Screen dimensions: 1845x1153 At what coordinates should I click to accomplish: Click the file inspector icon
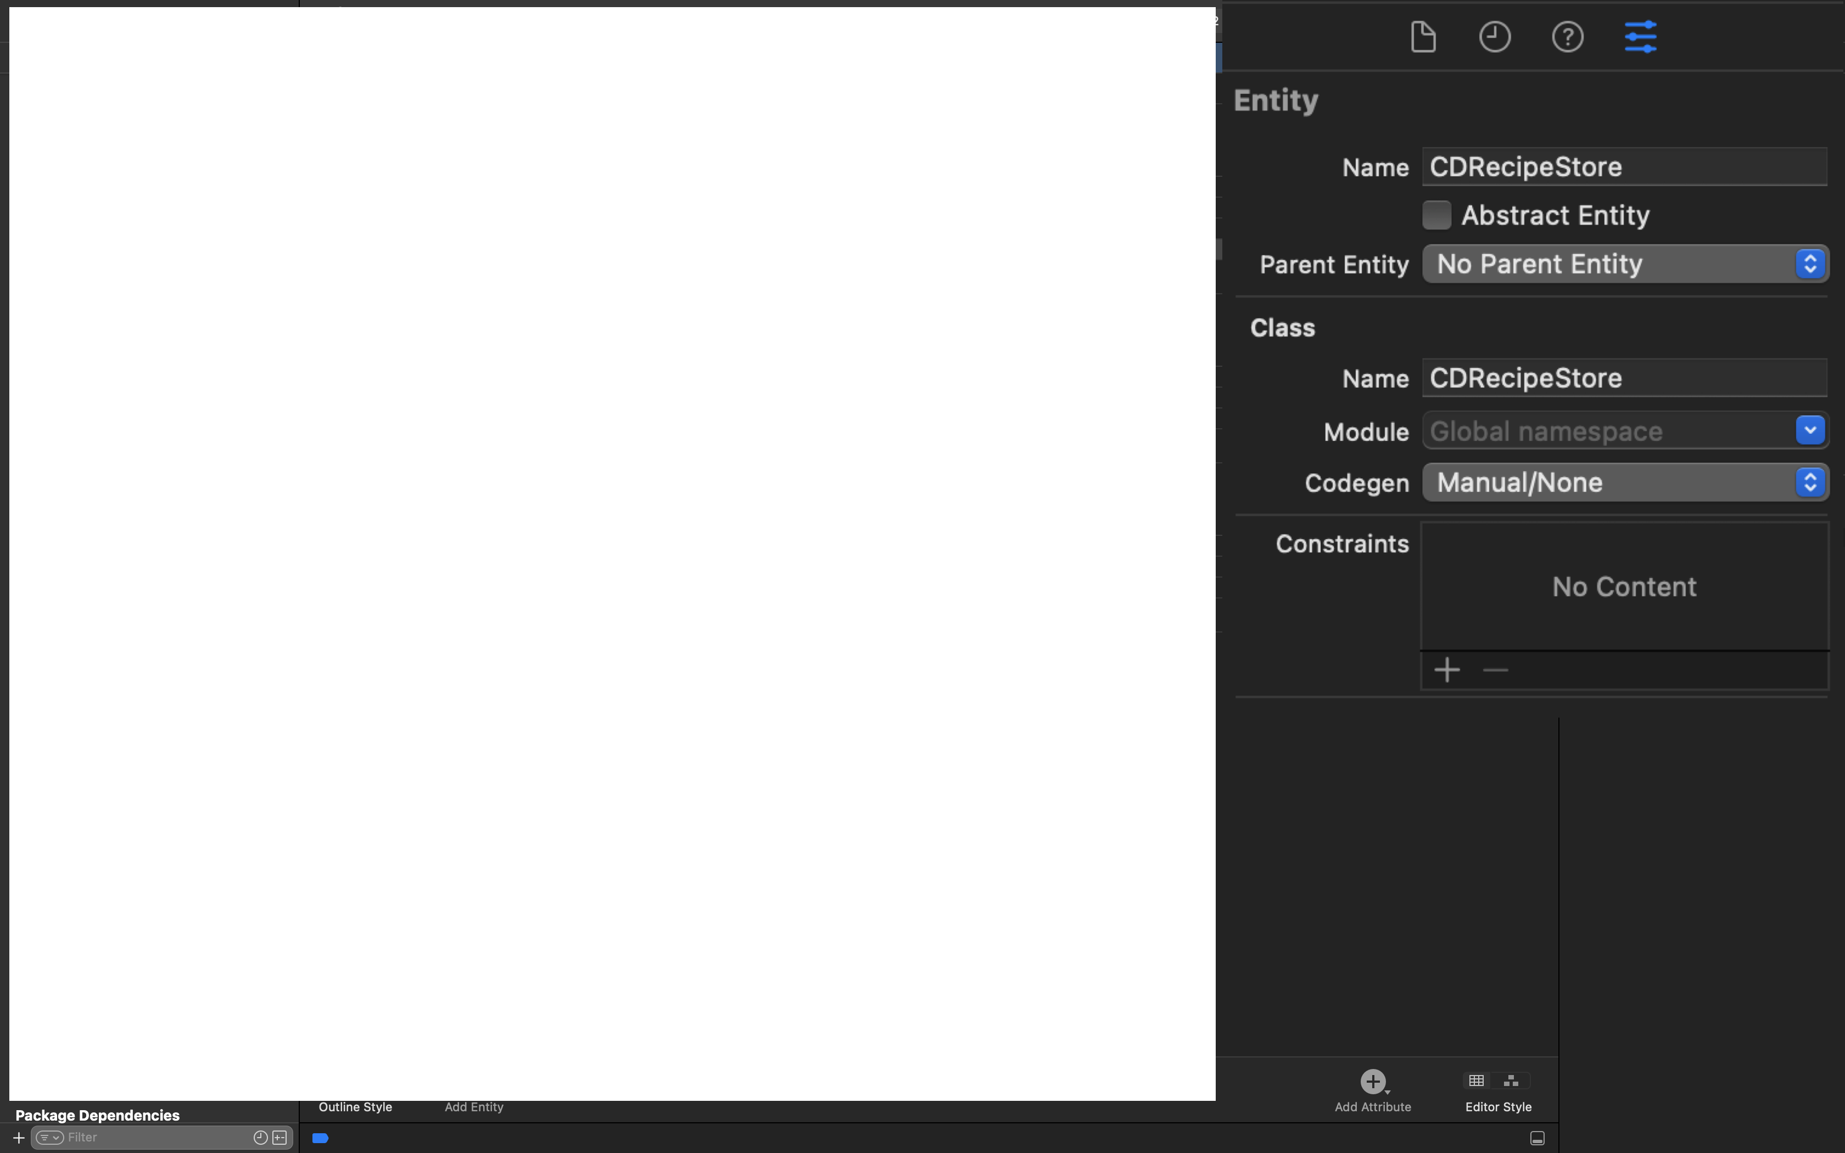(x=1423, y=36)
